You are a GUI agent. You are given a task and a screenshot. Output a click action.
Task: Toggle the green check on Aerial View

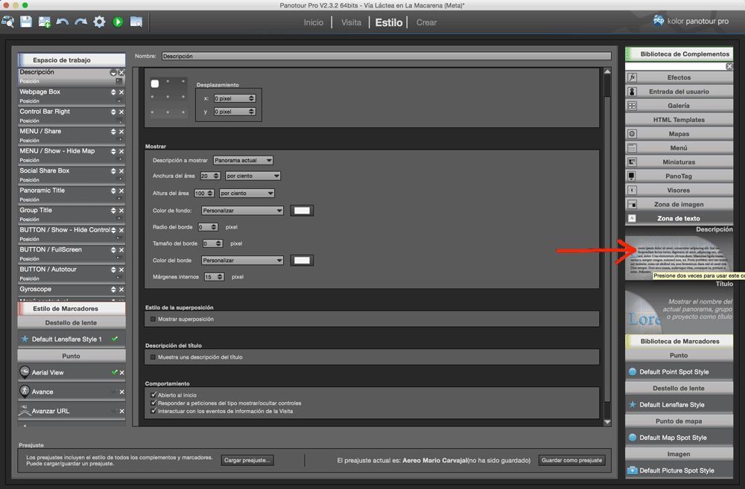(x=114, y=372)
